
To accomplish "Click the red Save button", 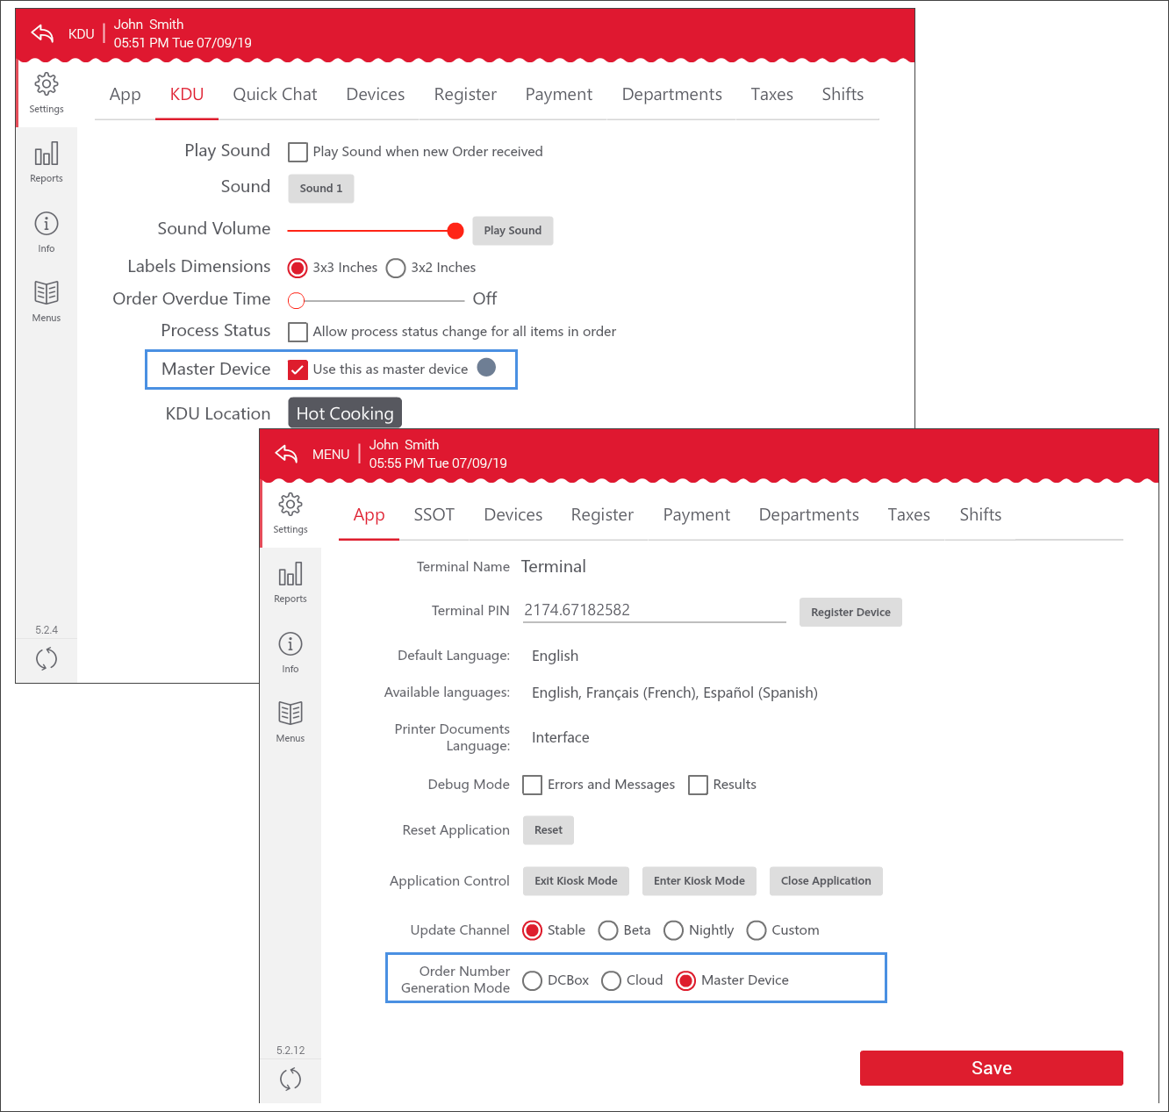I will pyautogui.click(x=991, y=1068).
